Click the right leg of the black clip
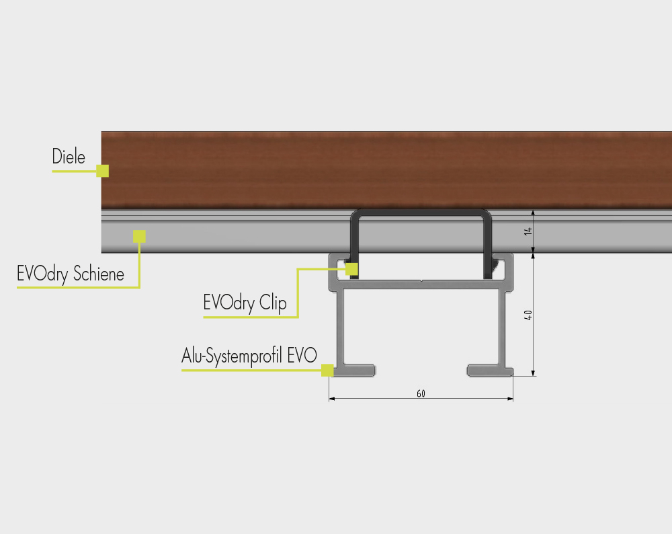 click(487, 249)
